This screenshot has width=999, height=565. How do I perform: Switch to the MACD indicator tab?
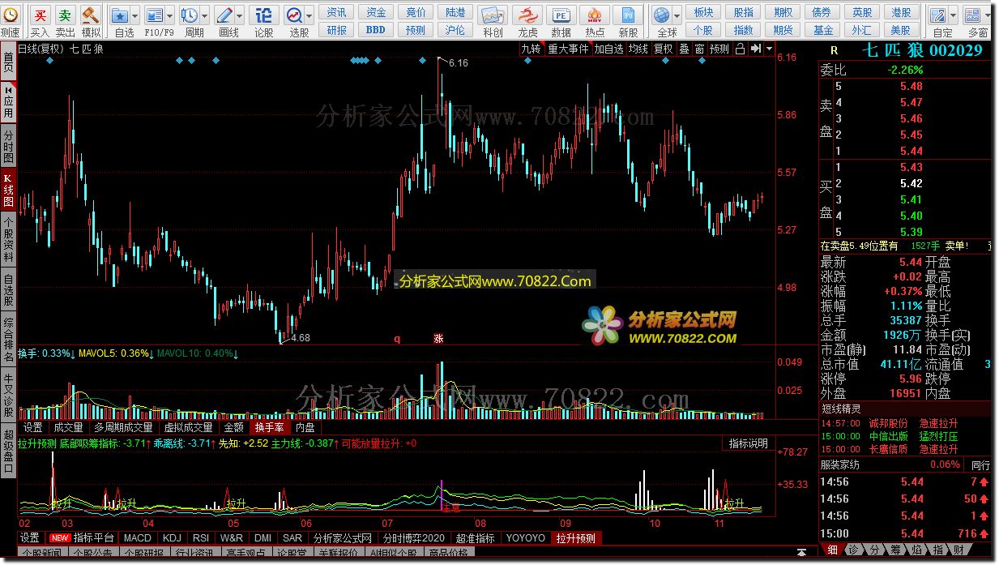138,537
